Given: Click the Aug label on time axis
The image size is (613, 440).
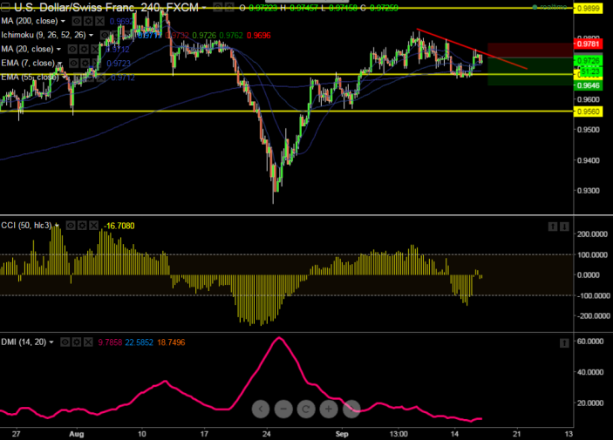Looking at the screenshot, I should point(76,434).
